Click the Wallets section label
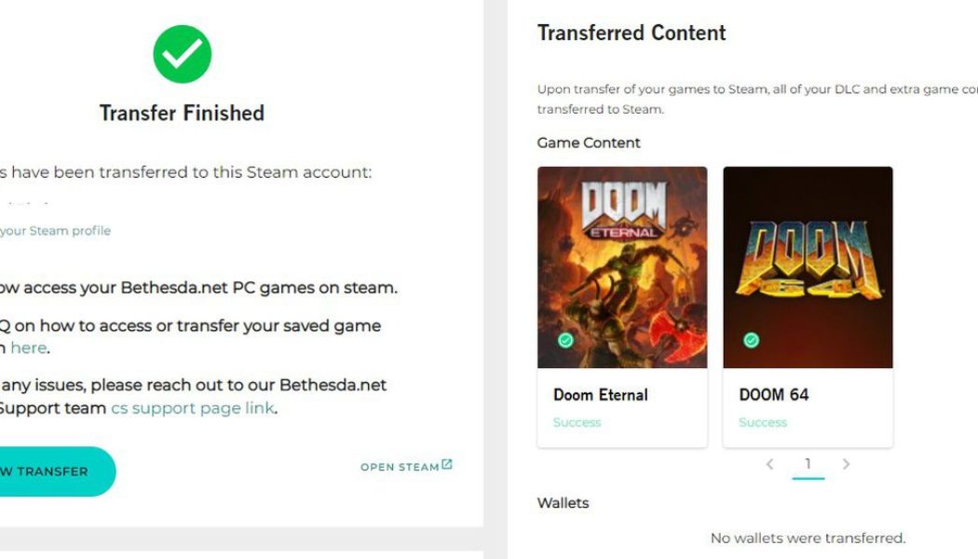 click(562, 502)
